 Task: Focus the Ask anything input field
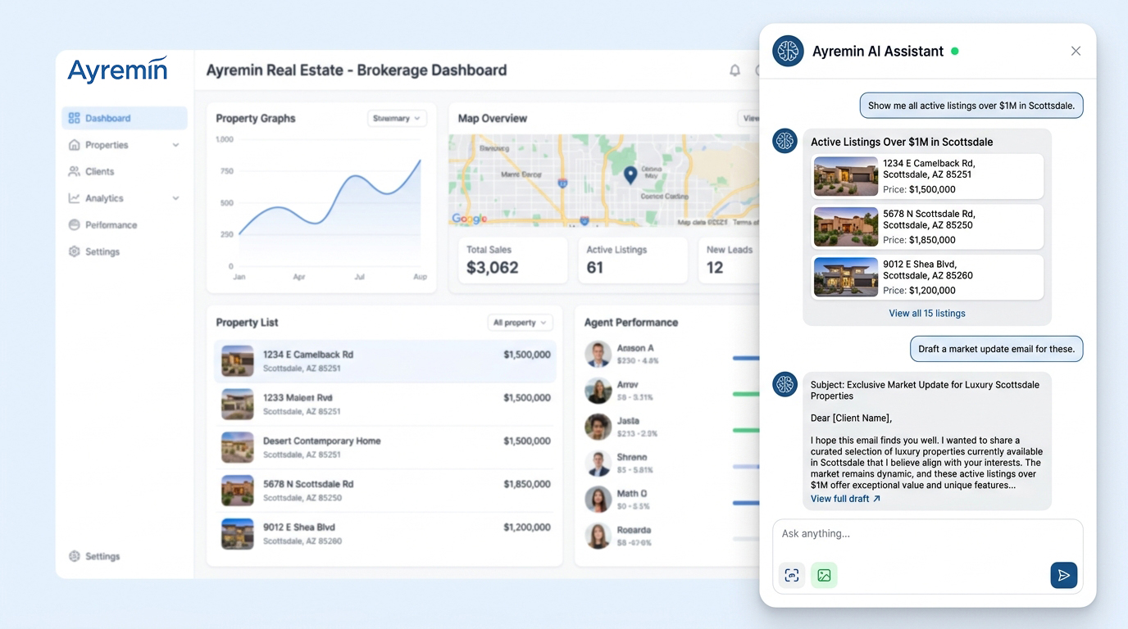point(927,534)
